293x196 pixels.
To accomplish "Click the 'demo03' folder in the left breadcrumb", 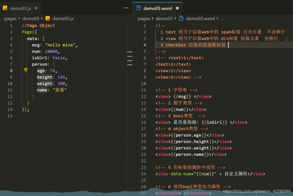I will (31, 18).
